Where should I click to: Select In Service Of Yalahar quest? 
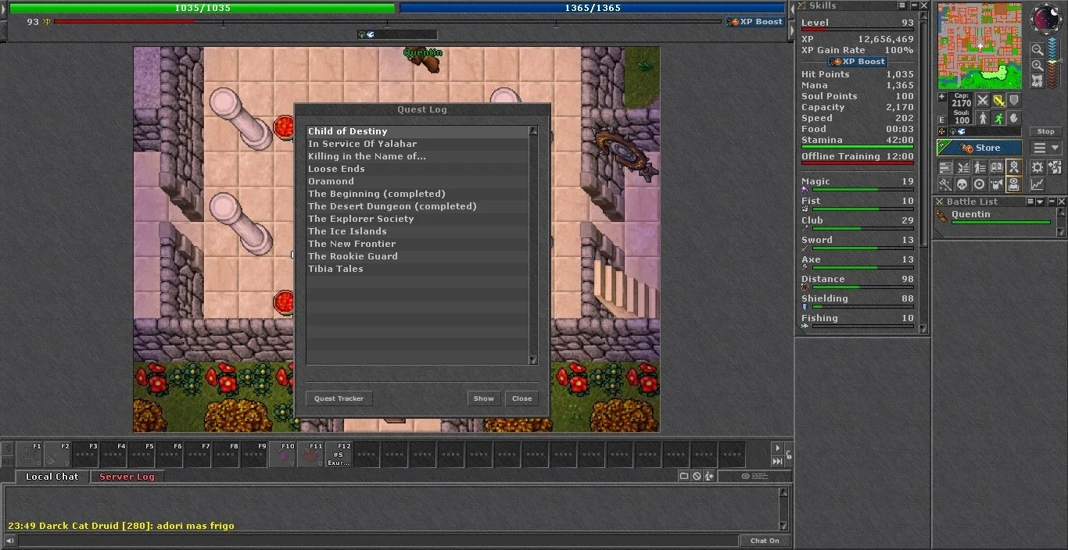418,144
